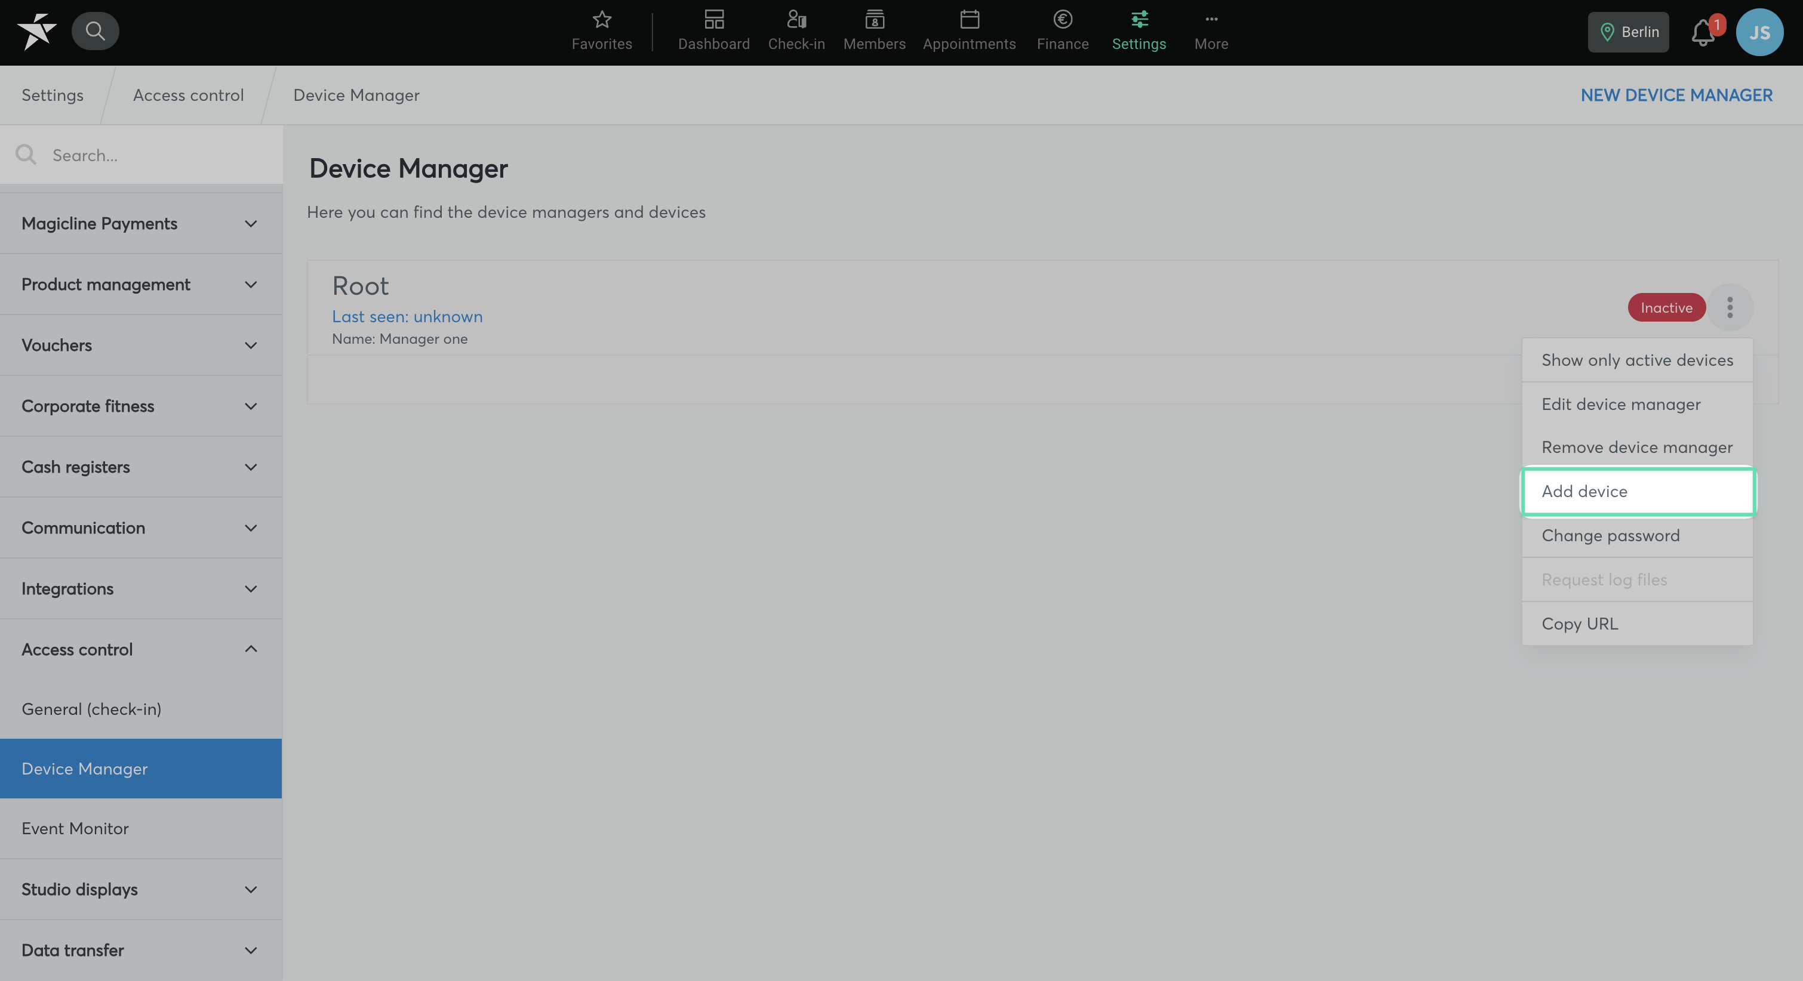Open the global search magnifier button
The width and height of the screenshot is (1803, 981).
pyautogui.click(x=95, y=31)
